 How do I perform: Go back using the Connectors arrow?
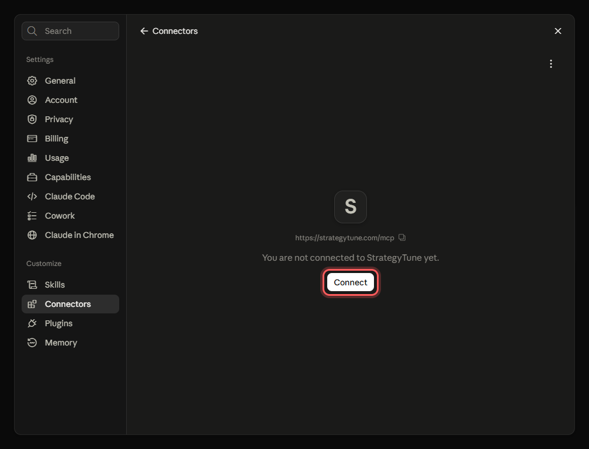[144, 31]
